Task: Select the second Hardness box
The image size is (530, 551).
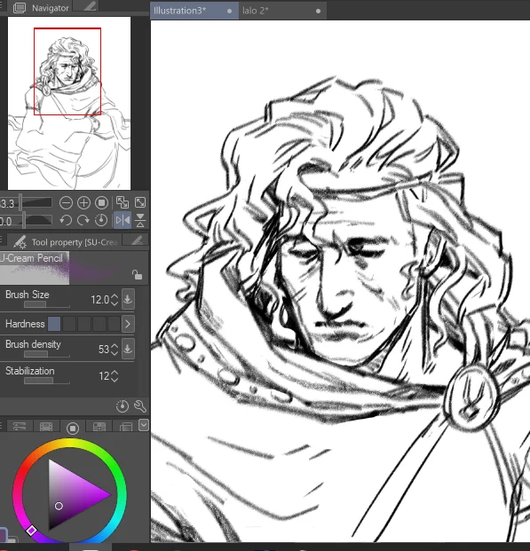Action: (x=69, y=324)
